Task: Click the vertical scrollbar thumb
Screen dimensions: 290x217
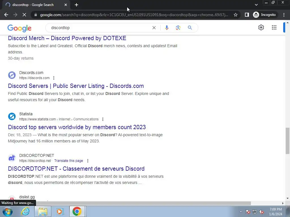Action: [x=287, y=141]
